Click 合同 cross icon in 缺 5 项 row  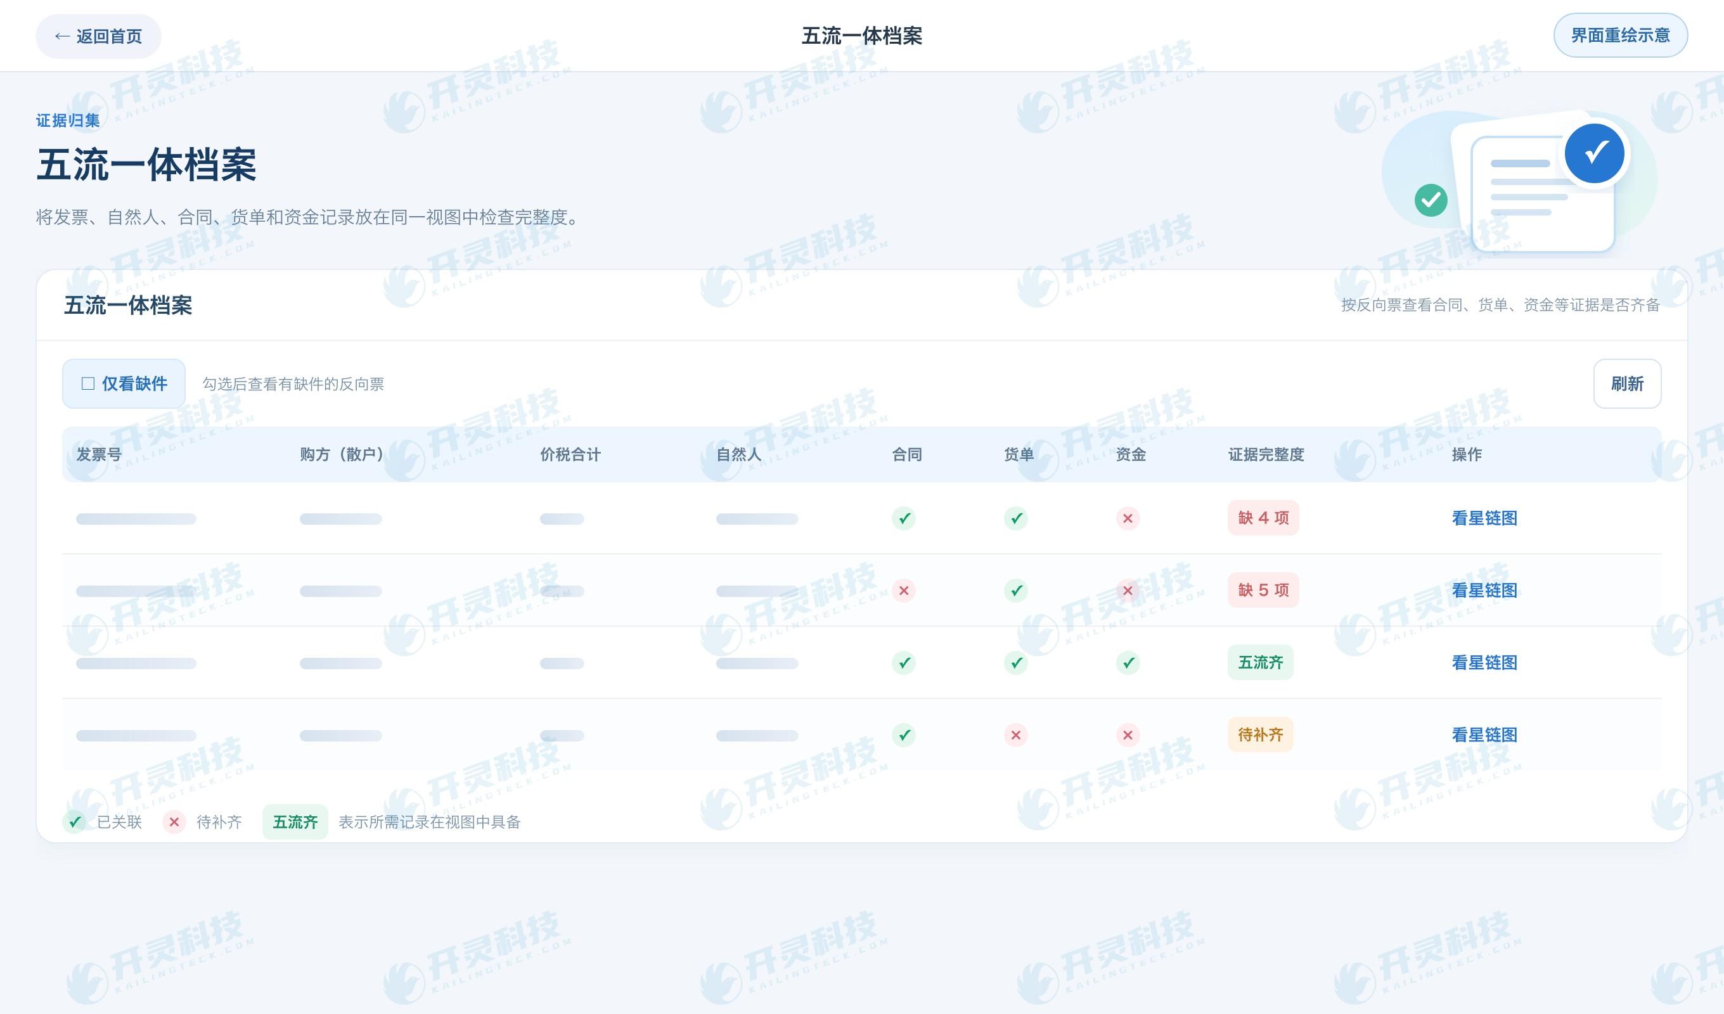click(904, 591)
